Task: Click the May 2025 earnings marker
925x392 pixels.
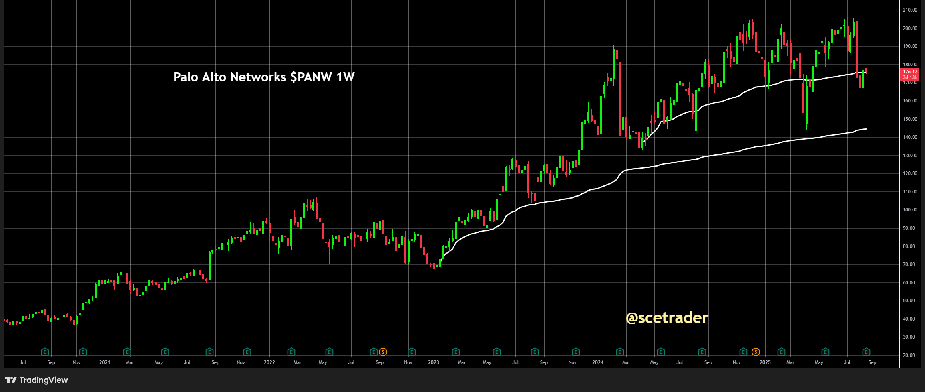Action: pyautogui.click(x=825, y=352)
